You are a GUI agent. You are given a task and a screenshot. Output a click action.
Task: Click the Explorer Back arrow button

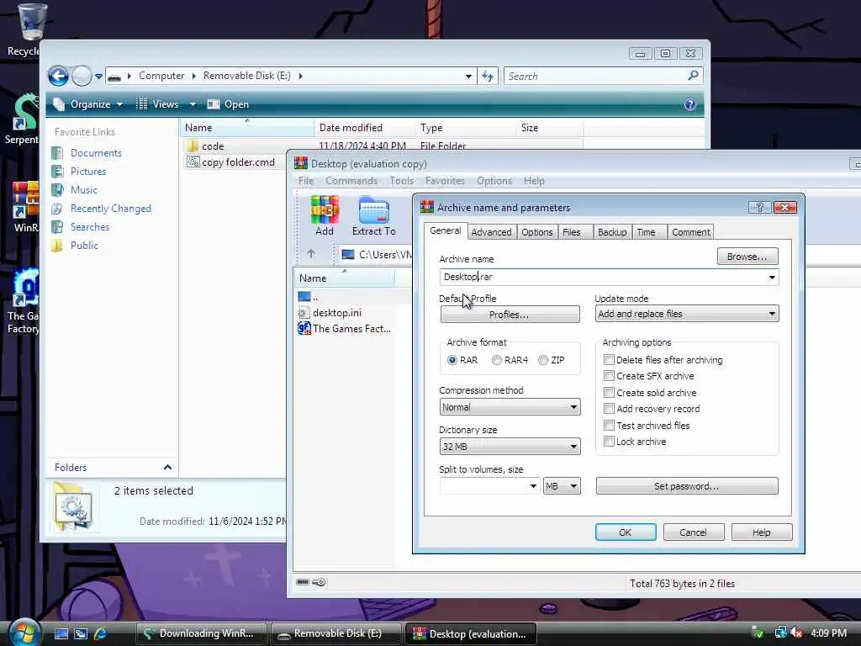(58, 76)
